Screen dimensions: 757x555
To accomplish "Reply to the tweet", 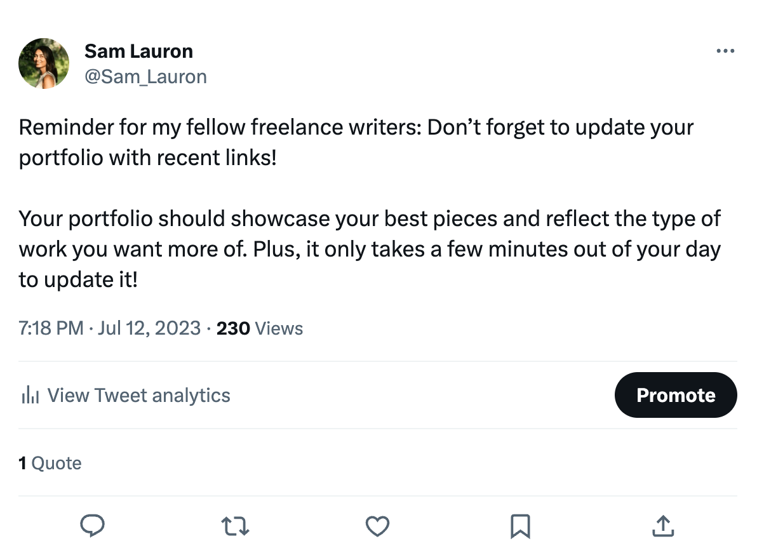I will coord(93,526).
